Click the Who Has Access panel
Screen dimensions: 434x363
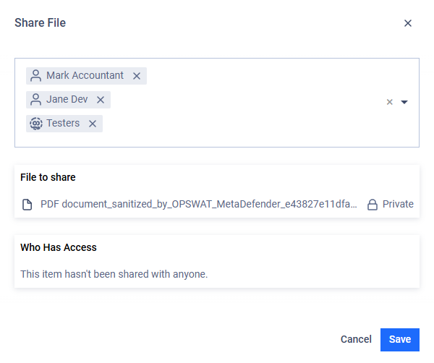(x=217, y=262)
